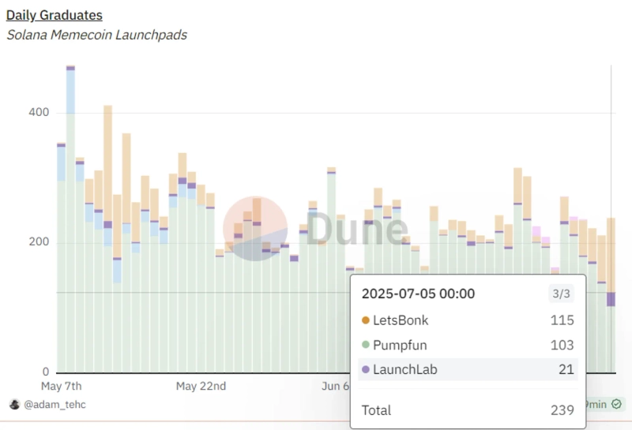
Task: Click the 400 y-axis label
Action: (39, 113)
